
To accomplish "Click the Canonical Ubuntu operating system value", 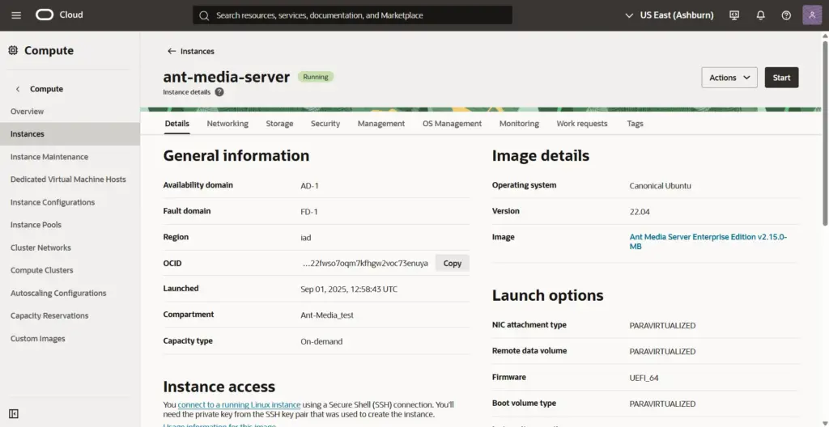I will click(660, 186).
